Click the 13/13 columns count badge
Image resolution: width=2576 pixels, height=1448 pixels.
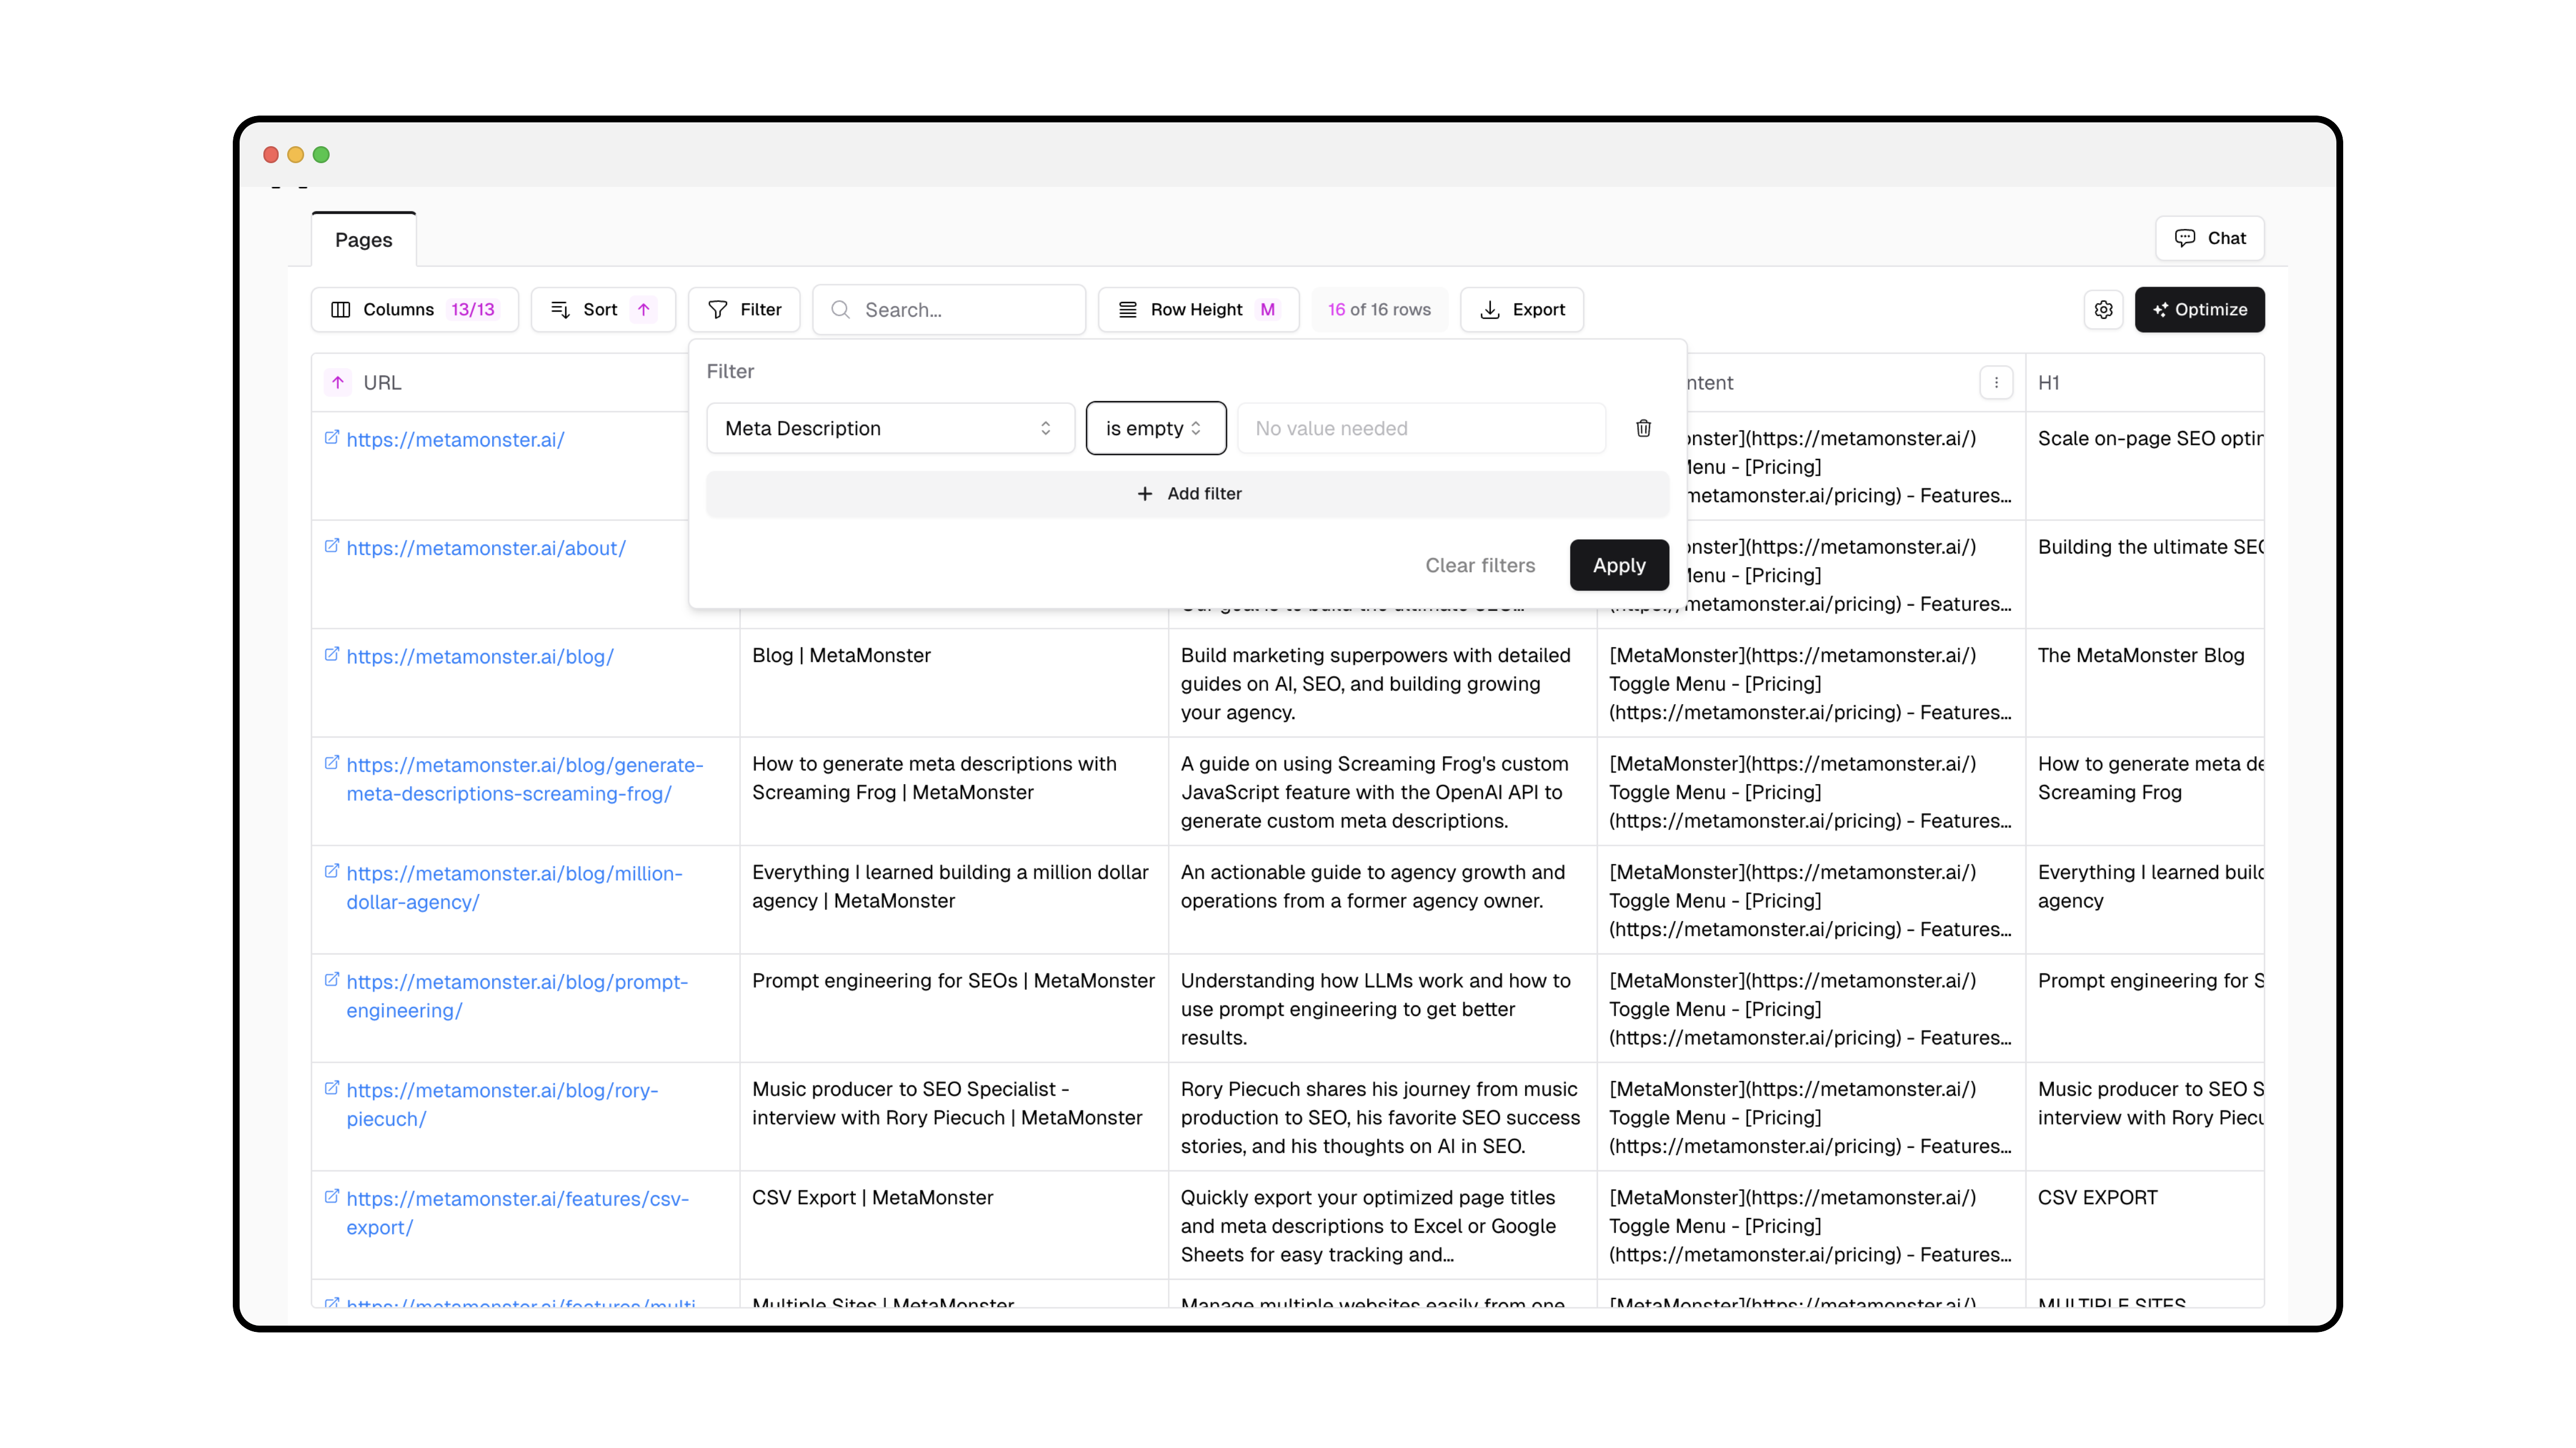[473, 310]
